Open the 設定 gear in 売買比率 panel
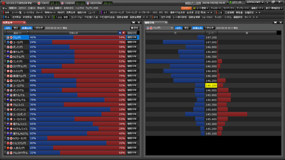285x160 pixels. click(135, 28)
